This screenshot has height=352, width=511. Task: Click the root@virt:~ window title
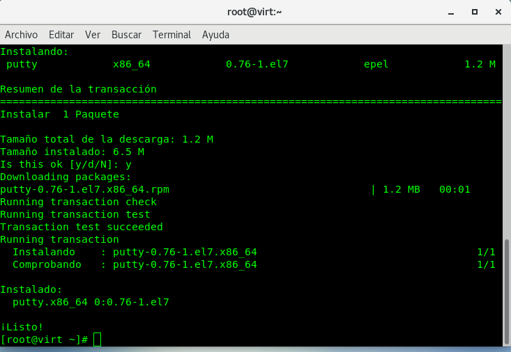[x=254, y=12]
